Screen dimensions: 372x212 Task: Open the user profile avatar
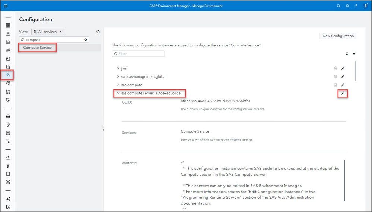[366, 6]
